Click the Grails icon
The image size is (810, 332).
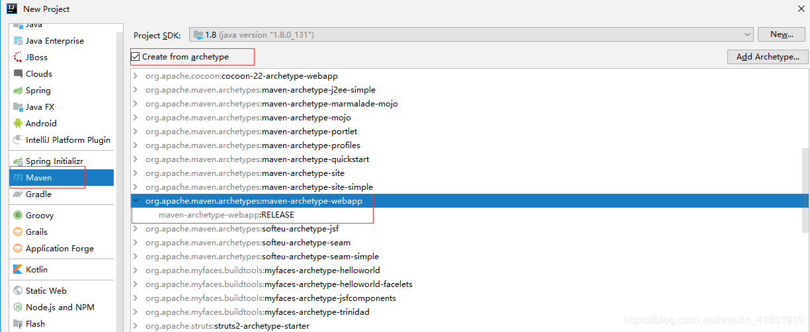18,232
